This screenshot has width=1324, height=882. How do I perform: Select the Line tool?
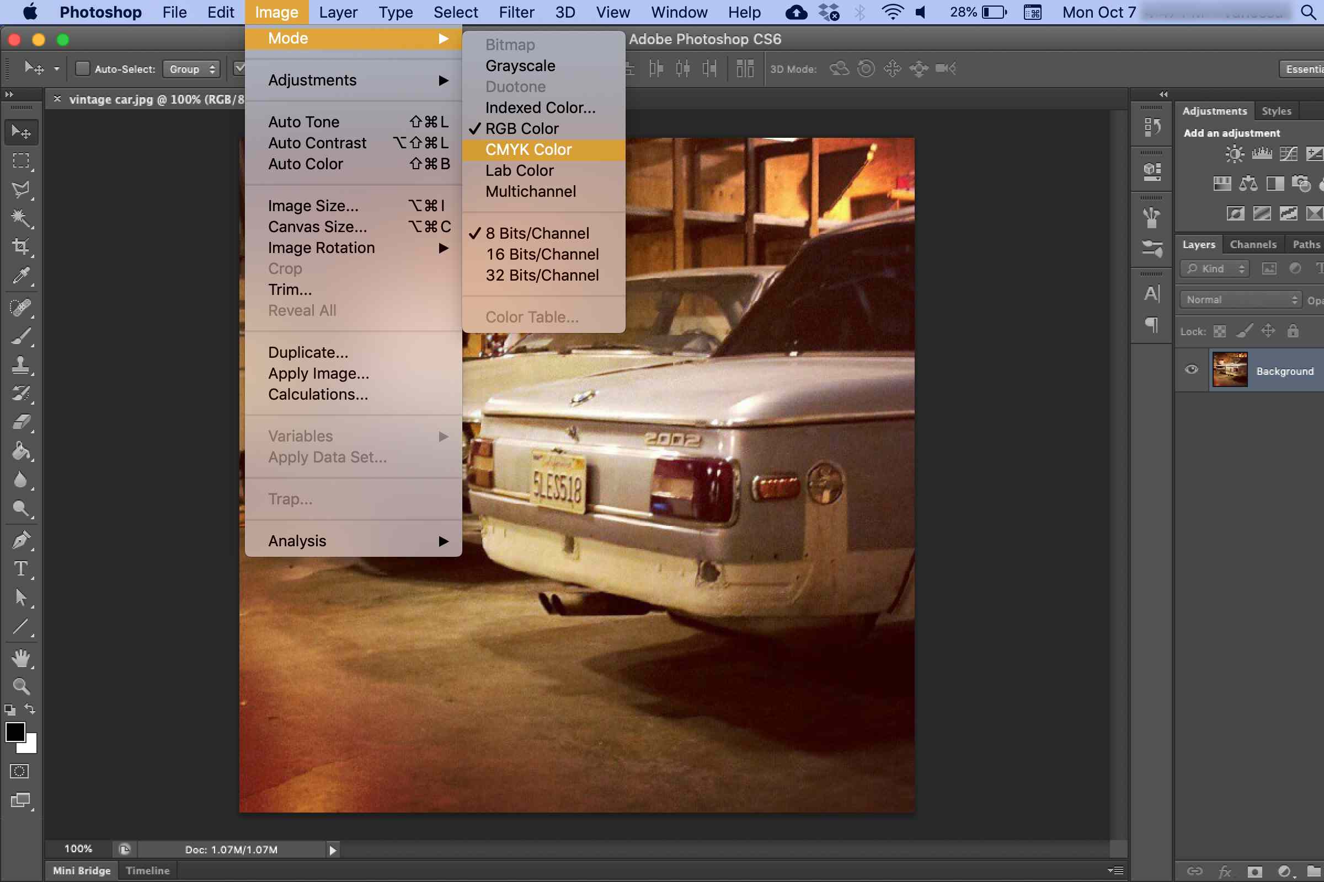coord(22,626)
